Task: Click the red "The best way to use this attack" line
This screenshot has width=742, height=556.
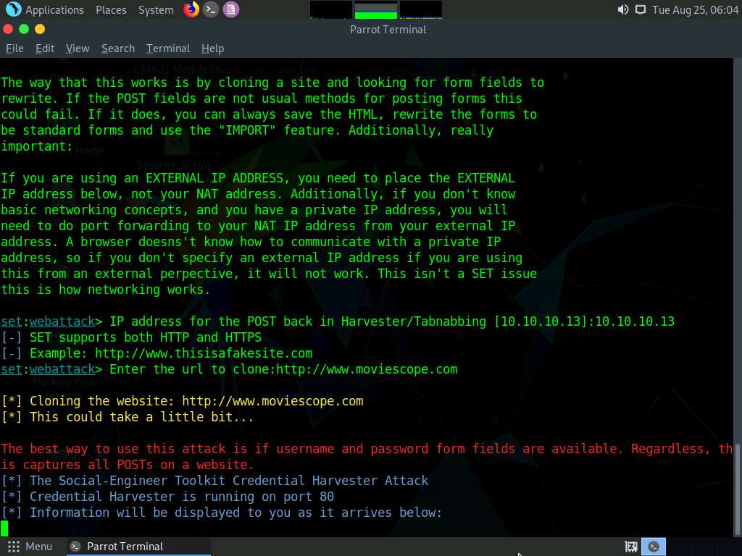Action: (367, 449)
